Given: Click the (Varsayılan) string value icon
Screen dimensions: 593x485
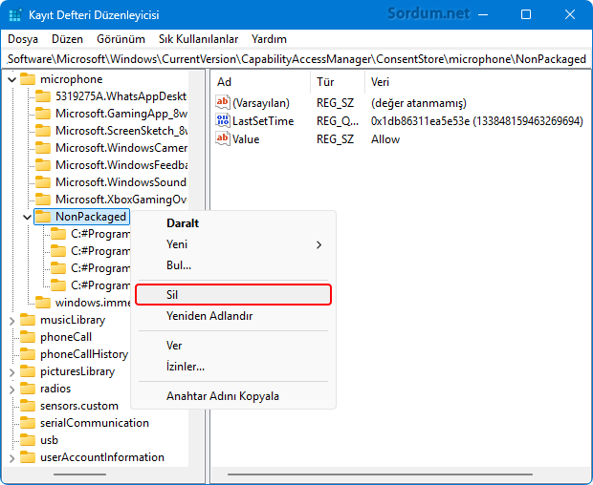Looking at the screenshot, I should [x=223, y=103].
